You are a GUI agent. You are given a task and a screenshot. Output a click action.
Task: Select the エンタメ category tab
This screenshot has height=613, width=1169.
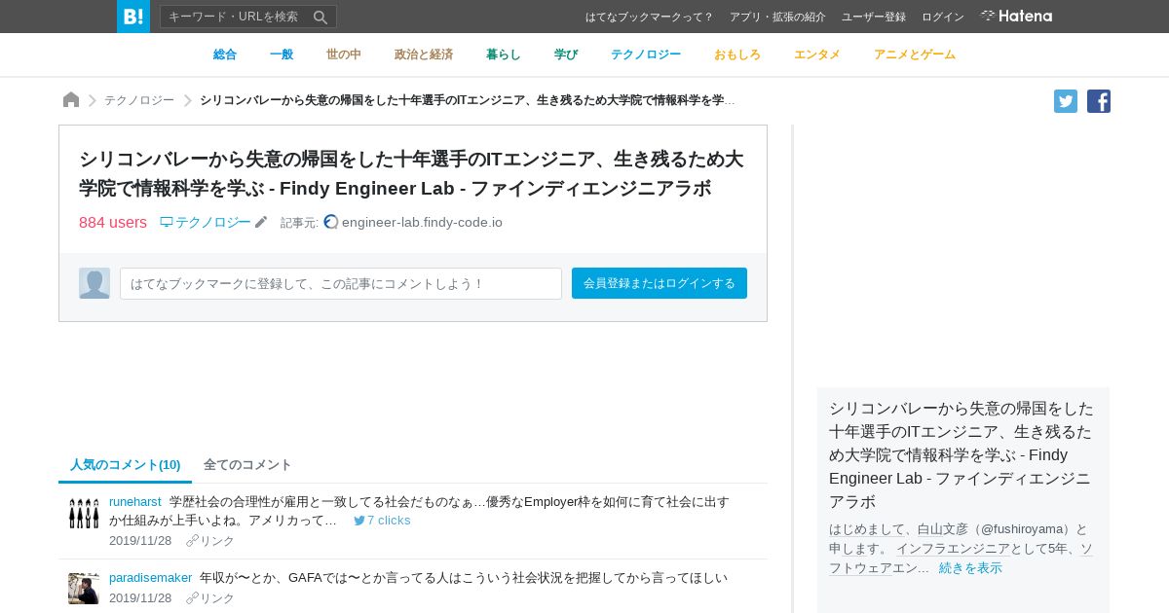pyautogui.click(x=817, y=54)
